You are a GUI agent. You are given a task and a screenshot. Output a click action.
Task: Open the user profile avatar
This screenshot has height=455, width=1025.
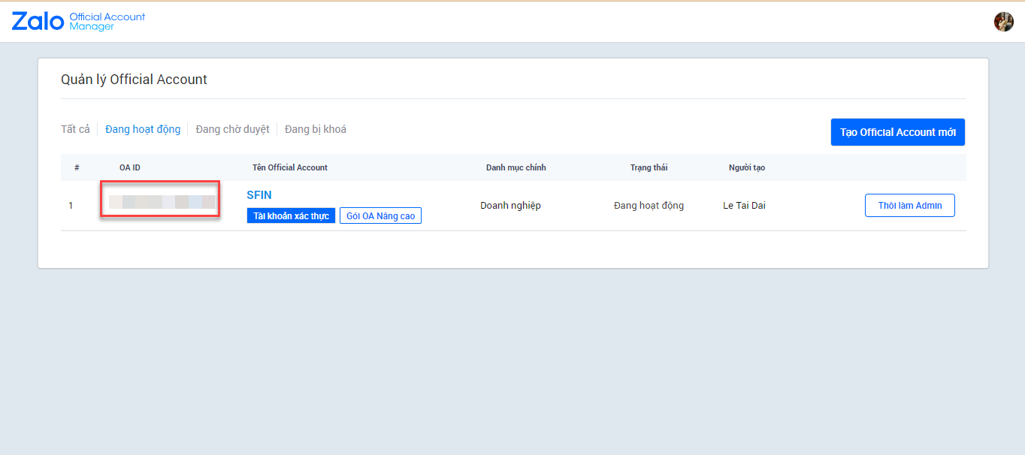point(1003,22)
